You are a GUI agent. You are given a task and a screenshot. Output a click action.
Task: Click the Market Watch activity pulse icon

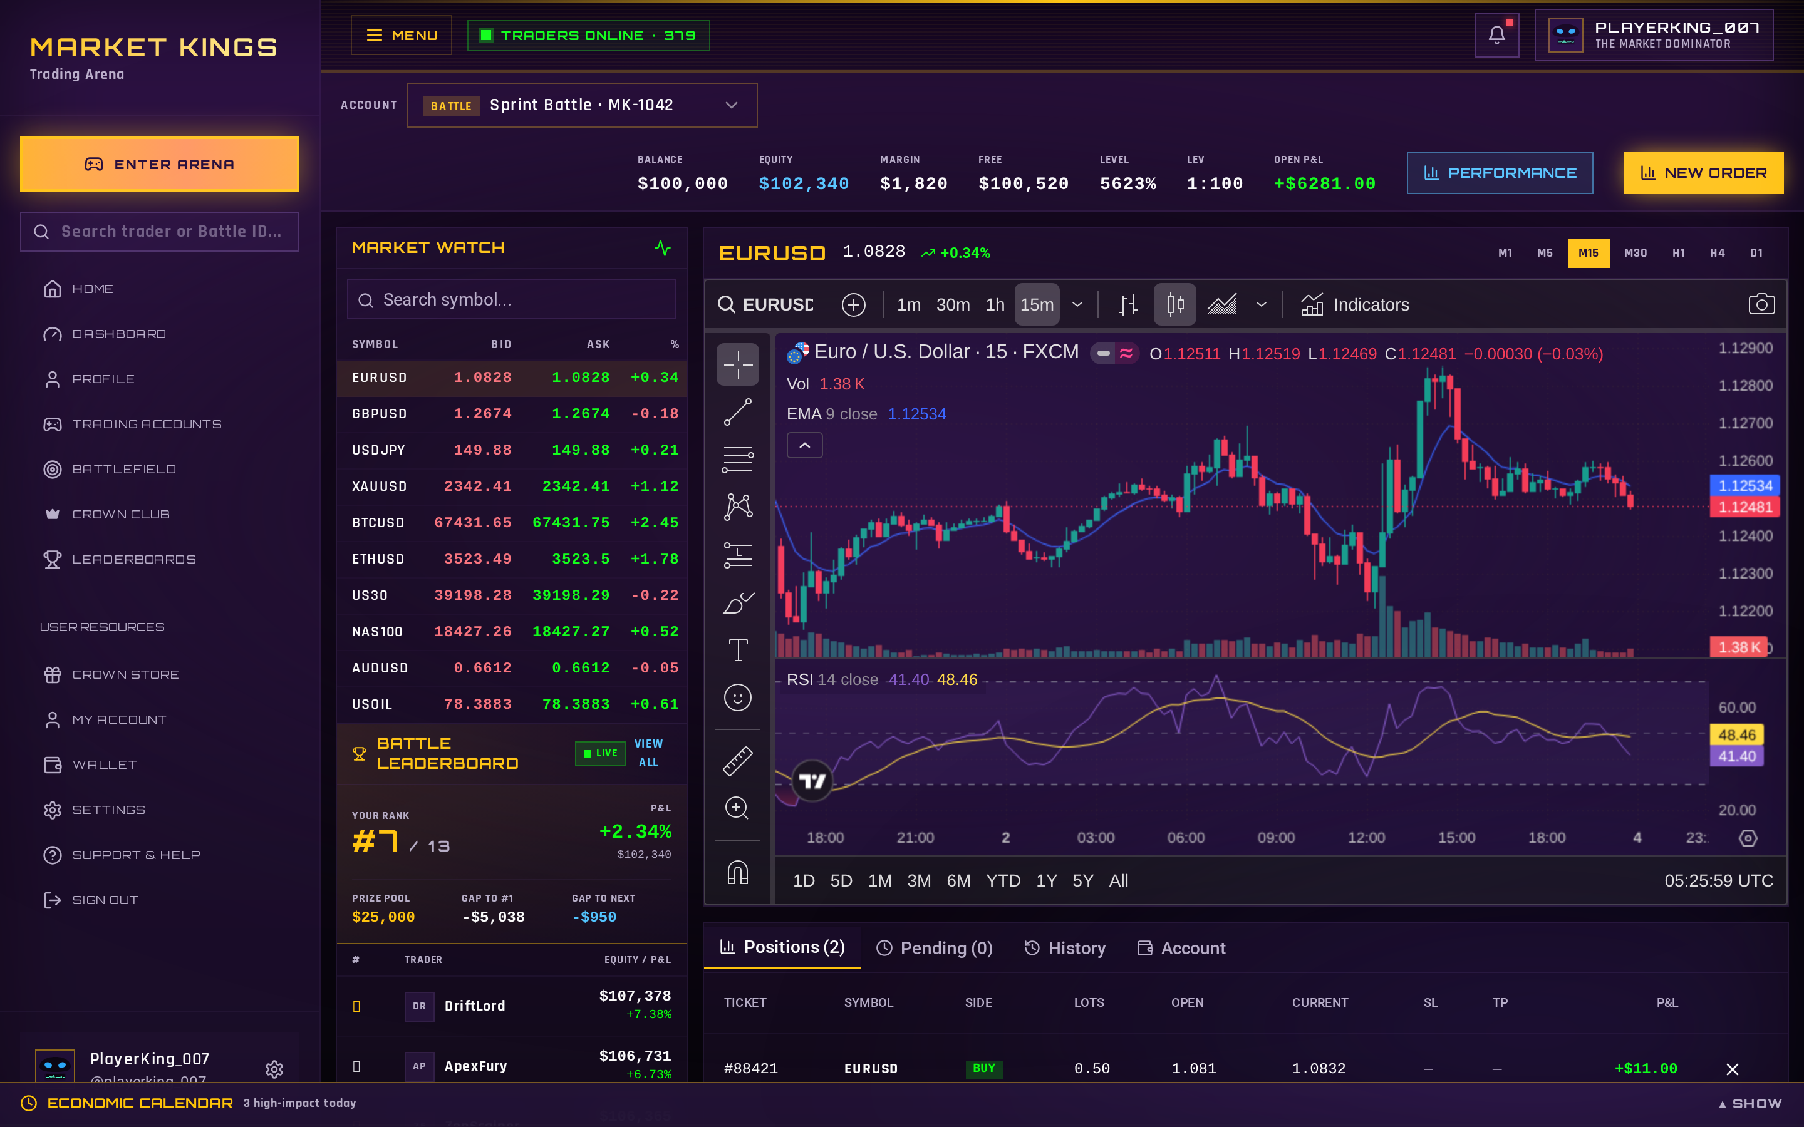(662, 247)
